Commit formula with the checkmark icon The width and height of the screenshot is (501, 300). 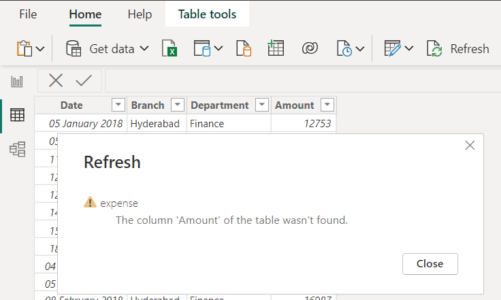84,80
